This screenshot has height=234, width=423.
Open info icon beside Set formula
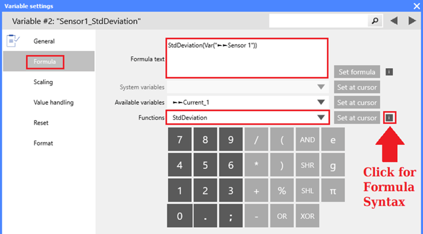pos(389,72)
